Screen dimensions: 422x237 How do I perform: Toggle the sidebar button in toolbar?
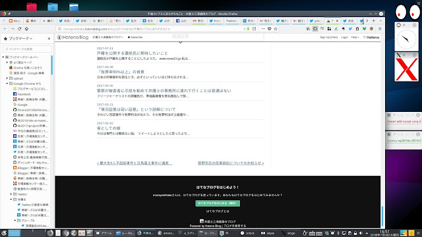pyautogui.click(x=315, y=29)
